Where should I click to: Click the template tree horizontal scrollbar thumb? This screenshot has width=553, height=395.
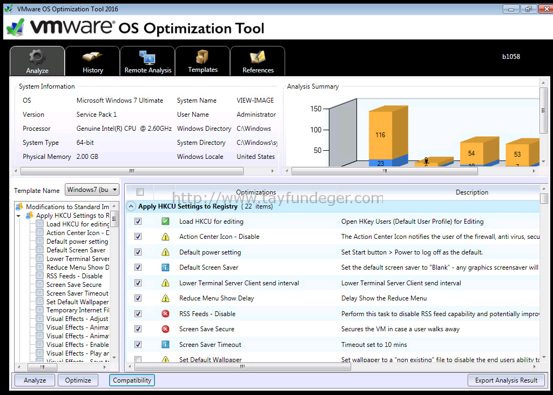pyautogui.click(x=42, y=367)
